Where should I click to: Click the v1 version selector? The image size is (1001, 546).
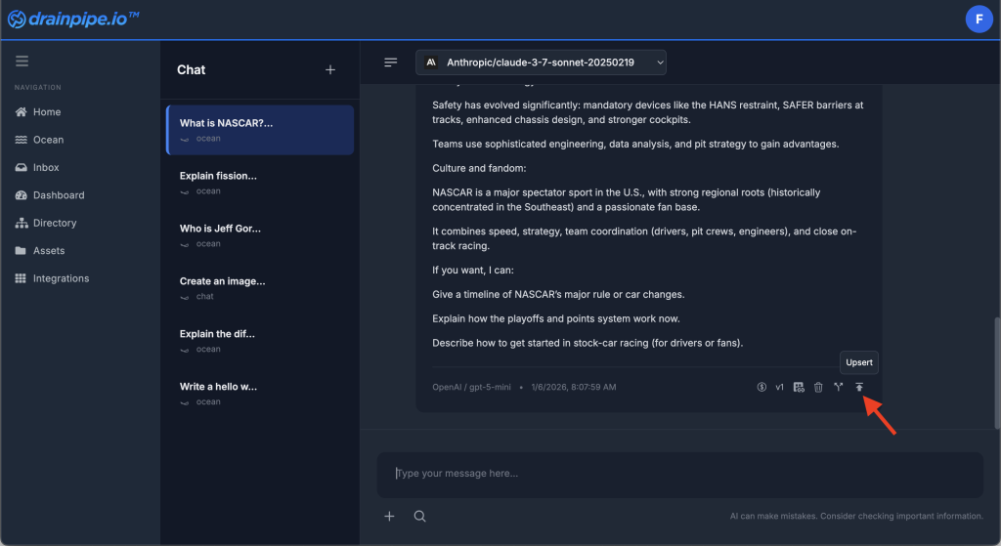780,388
